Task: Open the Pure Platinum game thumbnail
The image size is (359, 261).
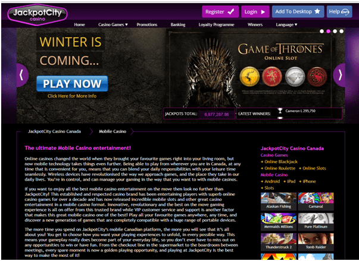Action: (316, 221)
